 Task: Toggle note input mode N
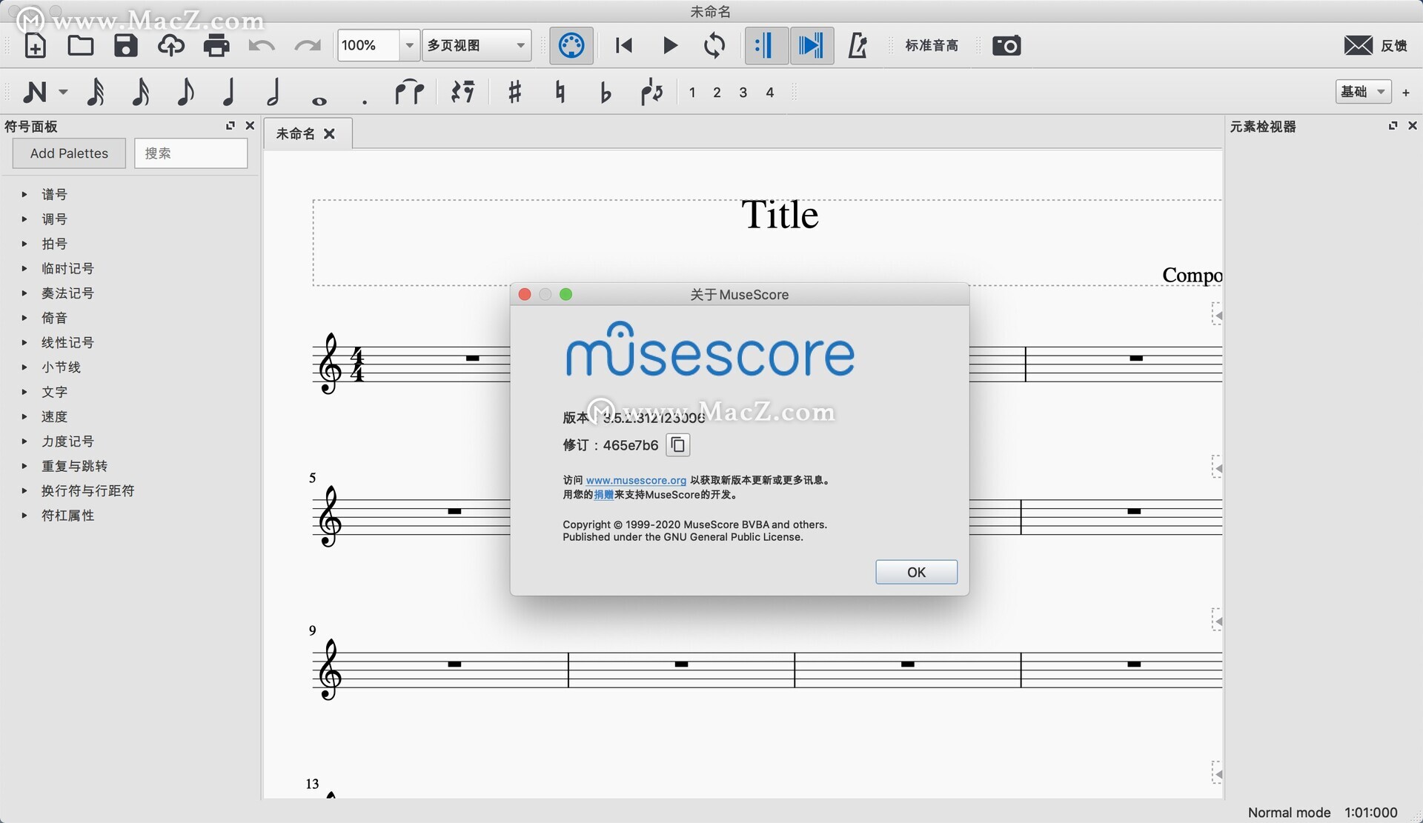pos(35,93)
